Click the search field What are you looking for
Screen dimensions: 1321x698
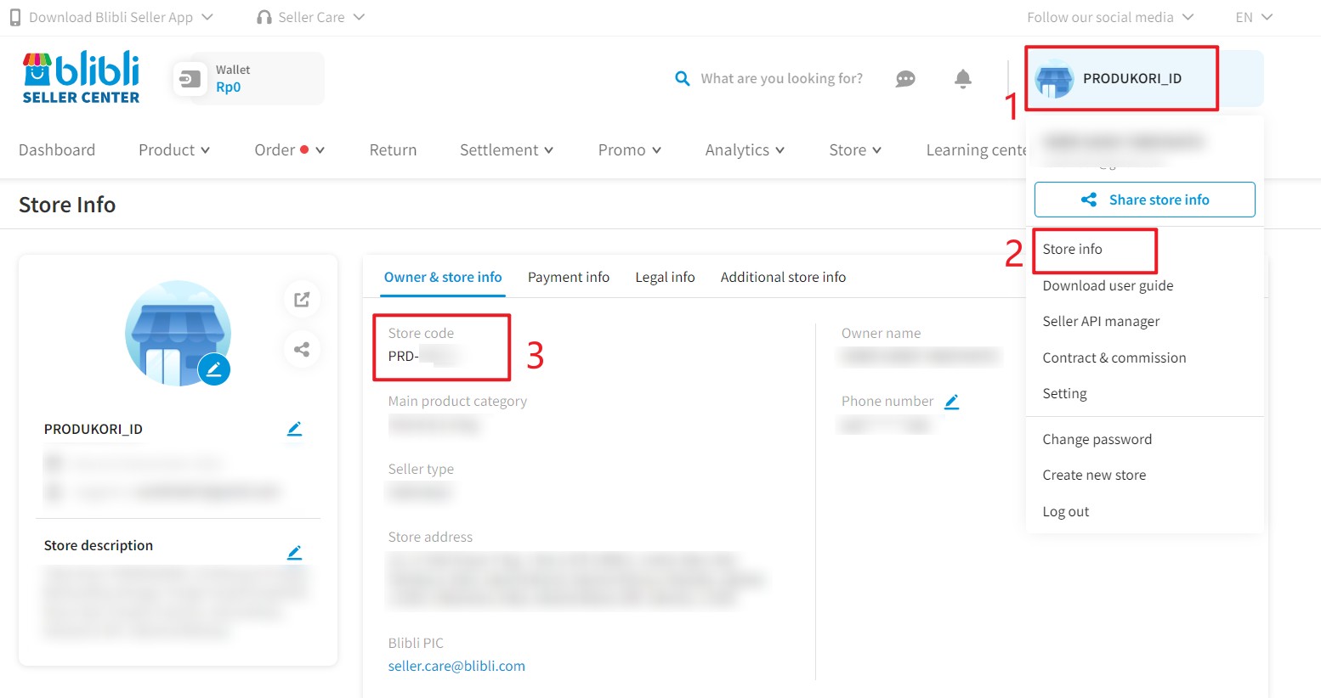tap(781, 79)
